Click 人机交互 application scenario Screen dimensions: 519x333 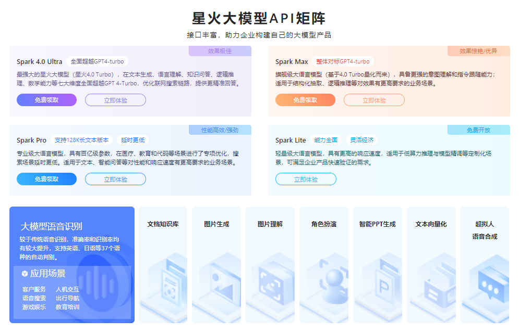coord(67,289)
